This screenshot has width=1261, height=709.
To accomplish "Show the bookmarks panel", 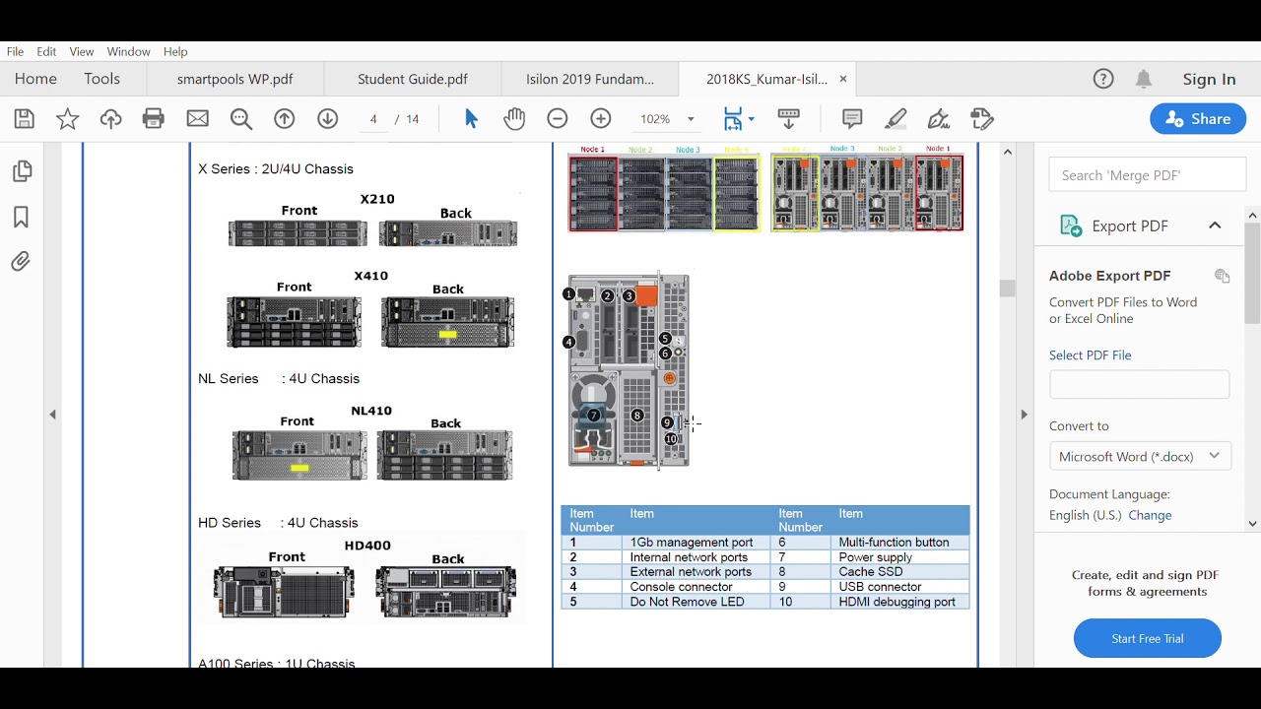I will (21, 217).
